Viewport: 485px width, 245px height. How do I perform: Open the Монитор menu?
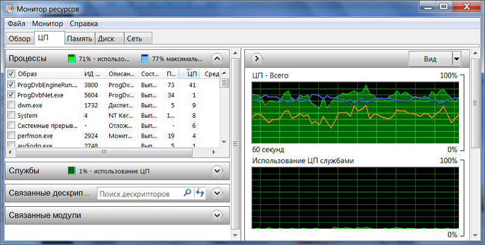47,24
